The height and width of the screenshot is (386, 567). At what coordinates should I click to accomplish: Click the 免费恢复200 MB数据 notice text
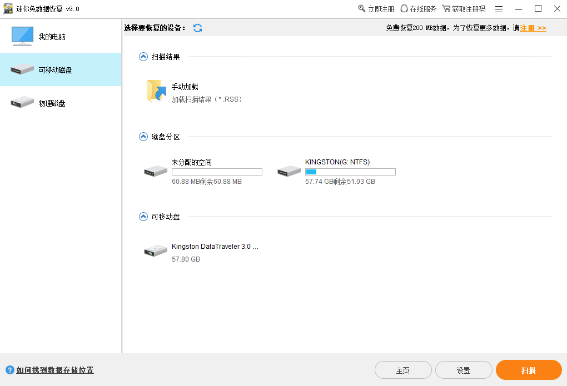click(452, 28)
